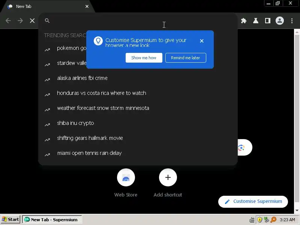Select weather forecast snow storm minnesota
The image size is (300, 225).
pos(138,108)
